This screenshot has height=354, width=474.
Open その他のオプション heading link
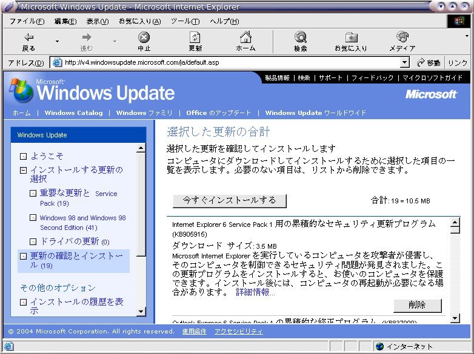coord(58,287)
